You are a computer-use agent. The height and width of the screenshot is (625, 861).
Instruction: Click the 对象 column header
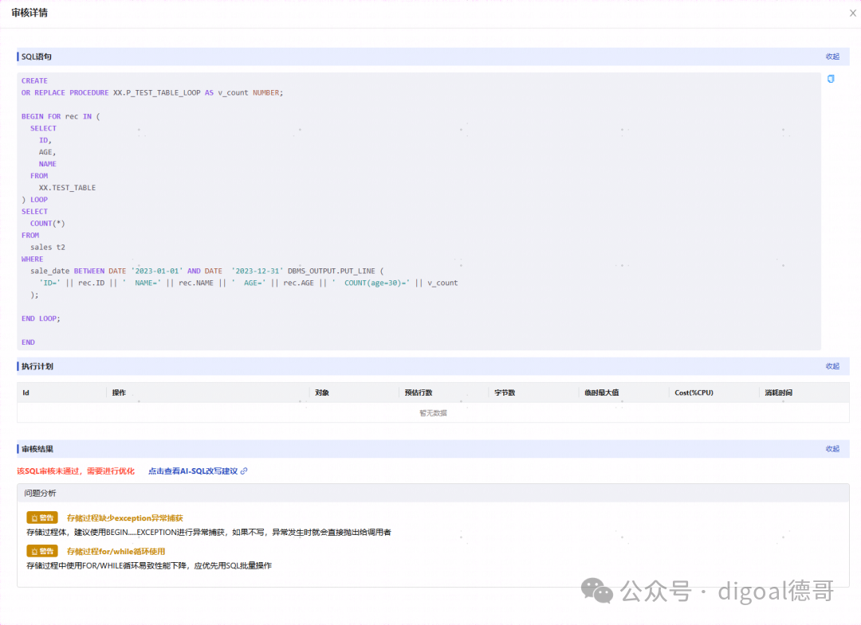click(322, 393)
